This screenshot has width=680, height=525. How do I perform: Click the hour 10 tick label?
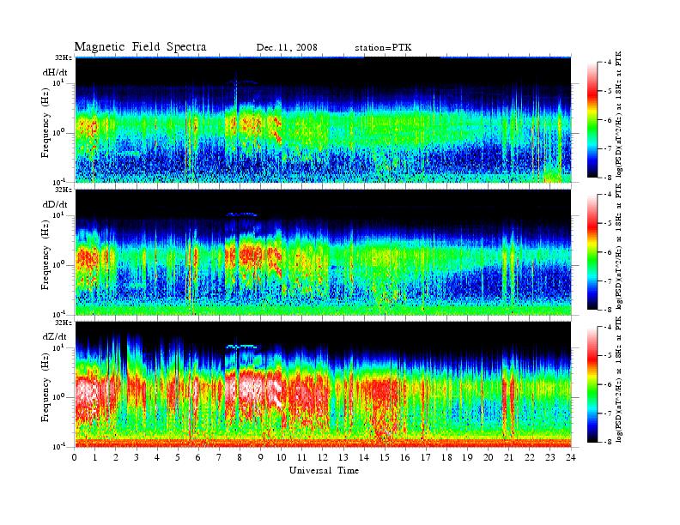[x=282, y=457]
